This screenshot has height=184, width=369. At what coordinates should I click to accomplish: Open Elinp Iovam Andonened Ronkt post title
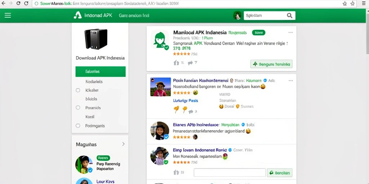pos(200,150)
